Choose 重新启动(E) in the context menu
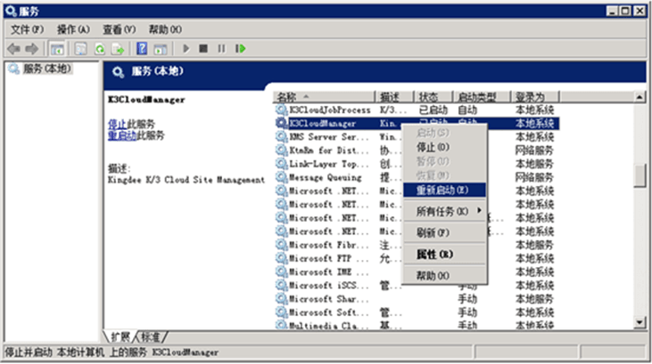 (x=444, y=190)
